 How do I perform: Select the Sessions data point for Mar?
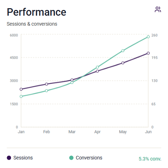click(x=72, y=80)
